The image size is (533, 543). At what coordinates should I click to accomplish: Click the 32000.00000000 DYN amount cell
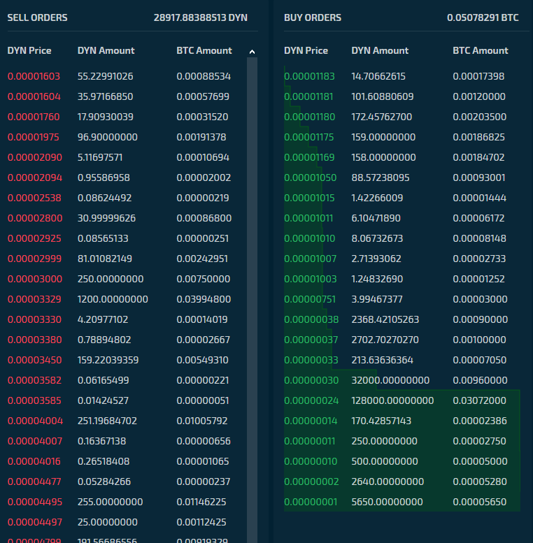point(390,380)
